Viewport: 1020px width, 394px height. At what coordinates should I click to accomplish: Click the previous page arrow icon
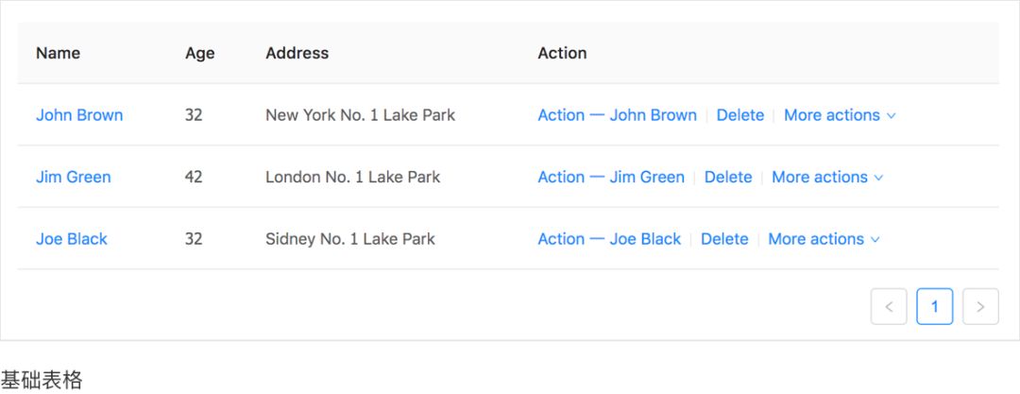click(889, 306)
